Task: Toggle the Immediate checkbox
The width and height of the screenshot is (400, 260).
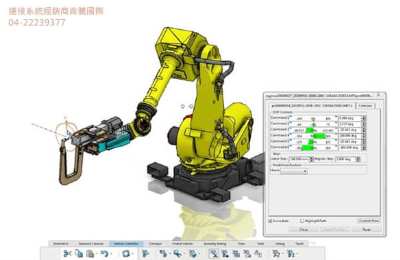Action: 270,221
